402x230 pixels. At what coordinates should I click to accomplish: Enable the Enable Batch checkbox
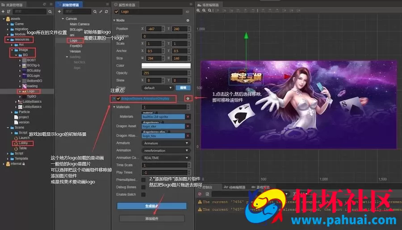click(x=143, y=195)
